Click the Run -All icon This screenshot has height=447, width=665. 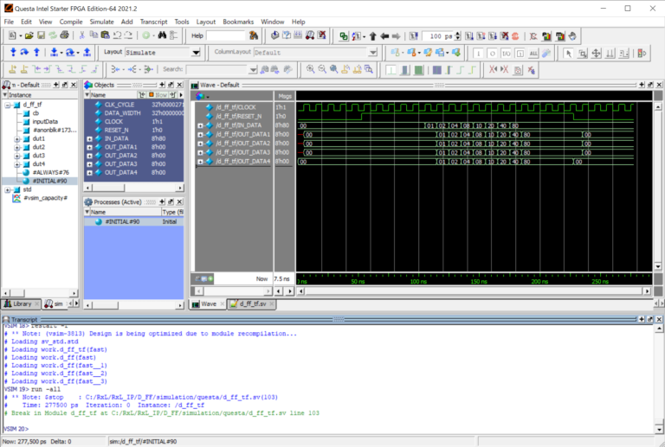click(x=493, y=36)
